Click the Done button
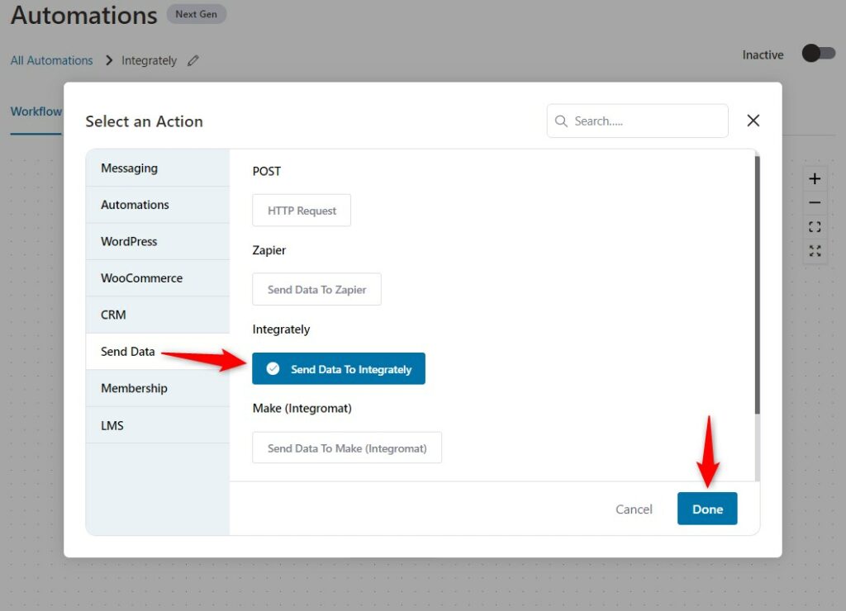The width and height of the screenshot is (846, 611). click(707, 509)
